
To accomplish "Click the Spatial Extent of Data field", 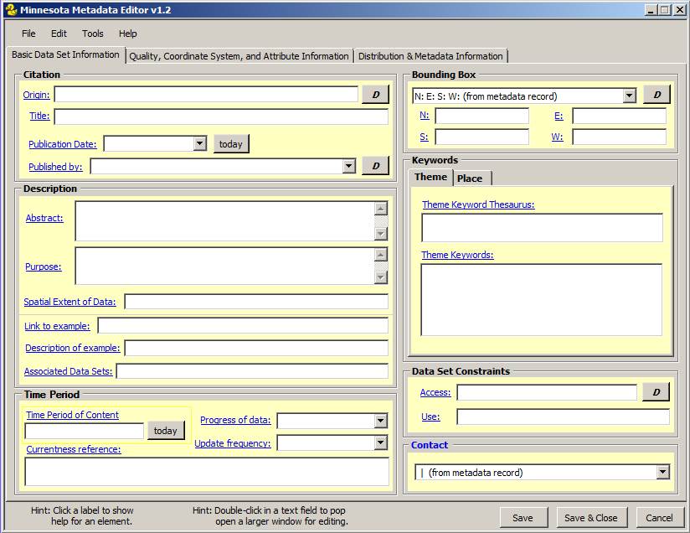I will (256, 302).
